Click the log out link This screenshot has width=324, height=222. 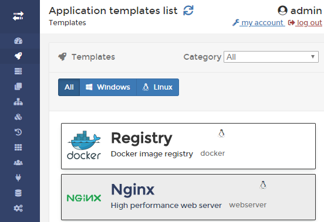tap(309, 22)
